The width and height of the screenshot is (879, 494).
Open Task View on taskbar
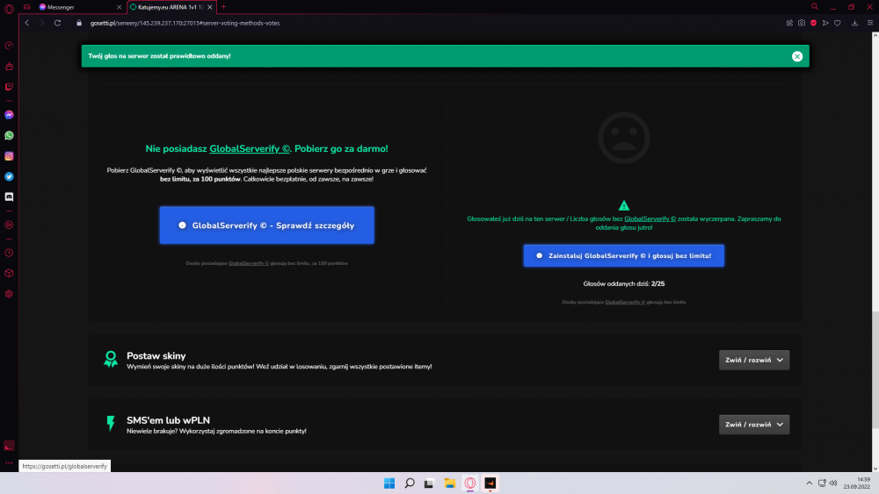pyautogui.click(x=429, y=483)
